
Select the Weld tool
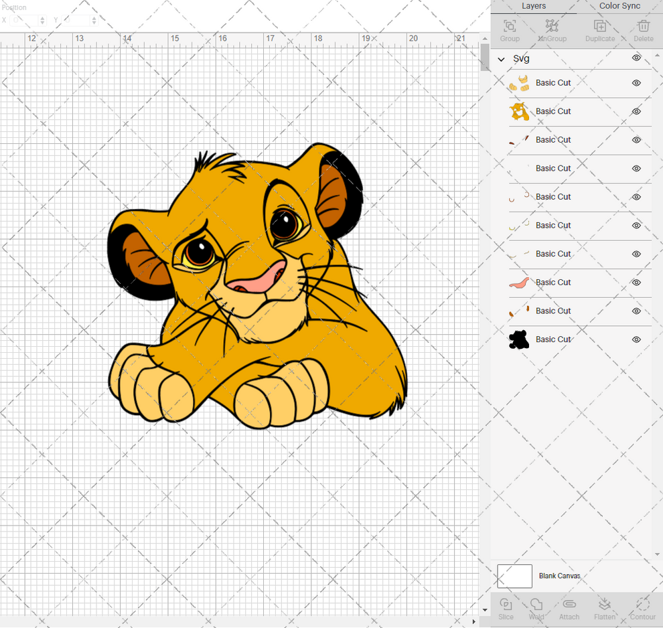(x=536, y=608)
